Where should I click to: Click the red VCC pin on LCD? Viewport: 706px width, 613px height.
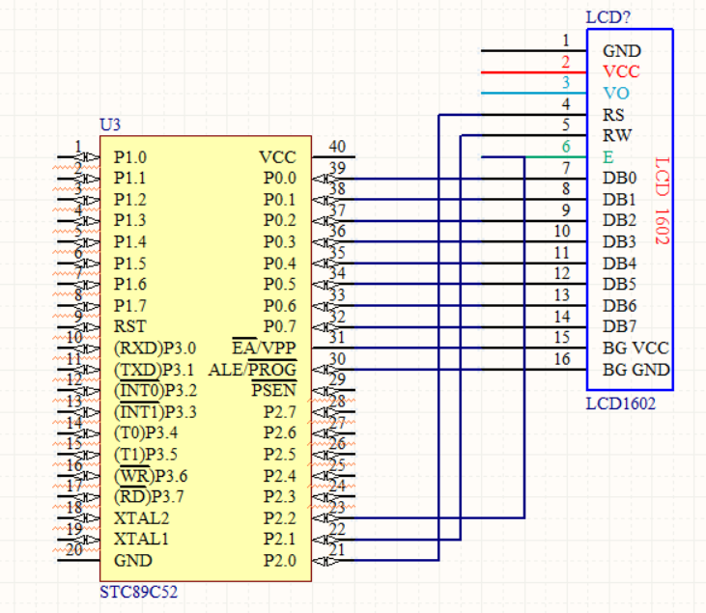[620, 72]
